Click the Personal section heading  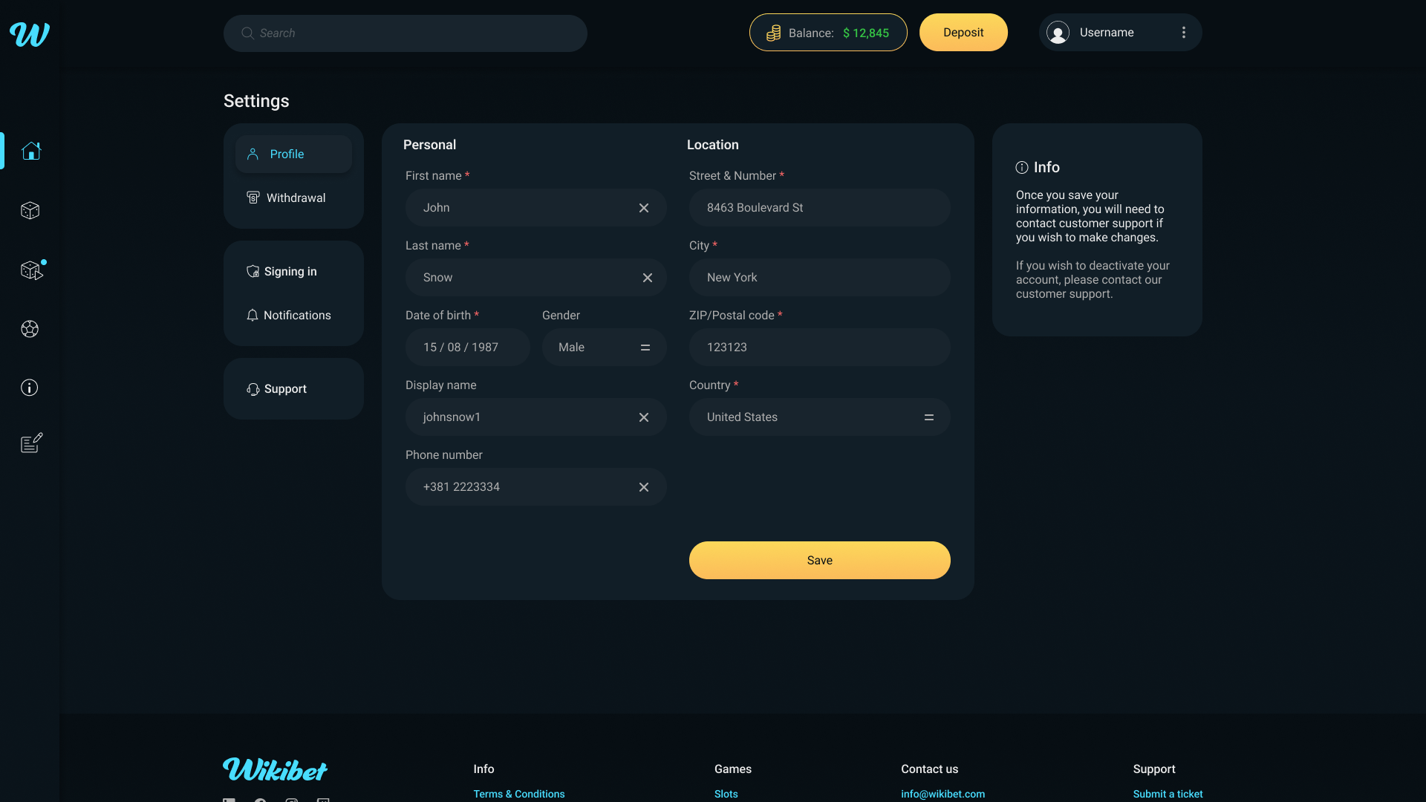(429, 145)
